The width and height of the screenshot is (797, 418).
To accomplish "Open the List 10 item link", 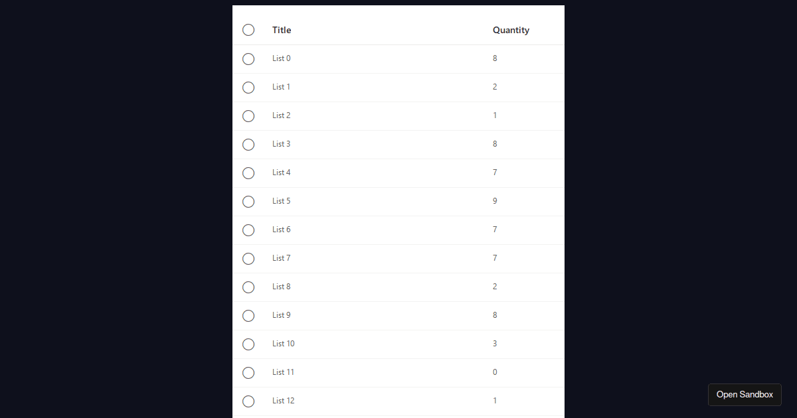I will [283, 344].
